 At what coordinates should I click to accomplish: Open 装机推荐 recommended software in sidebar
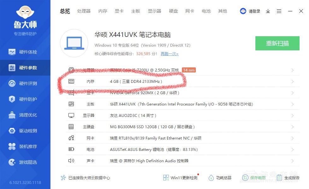28,146
